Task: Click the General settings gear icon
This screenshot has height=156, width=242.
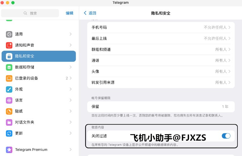Action: pos(9,34)
